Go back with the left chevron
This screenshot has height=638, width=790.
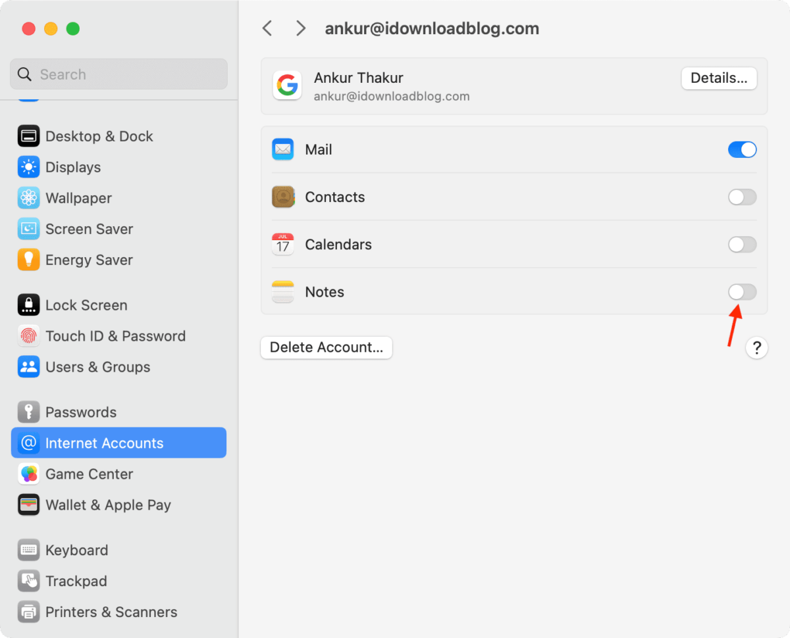(x=267, y=28)
